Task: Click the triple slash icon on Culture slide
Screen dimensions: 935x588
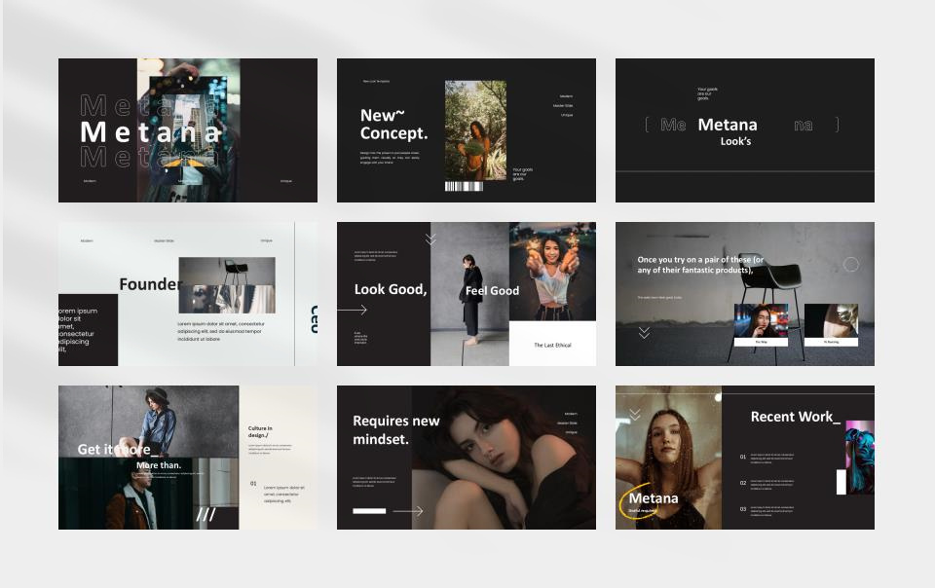Action: click(x=206, y=514)
